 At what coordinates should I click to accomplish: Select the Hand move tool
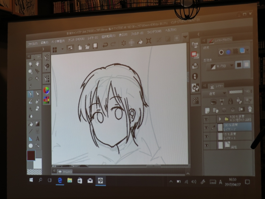[37, 64]
